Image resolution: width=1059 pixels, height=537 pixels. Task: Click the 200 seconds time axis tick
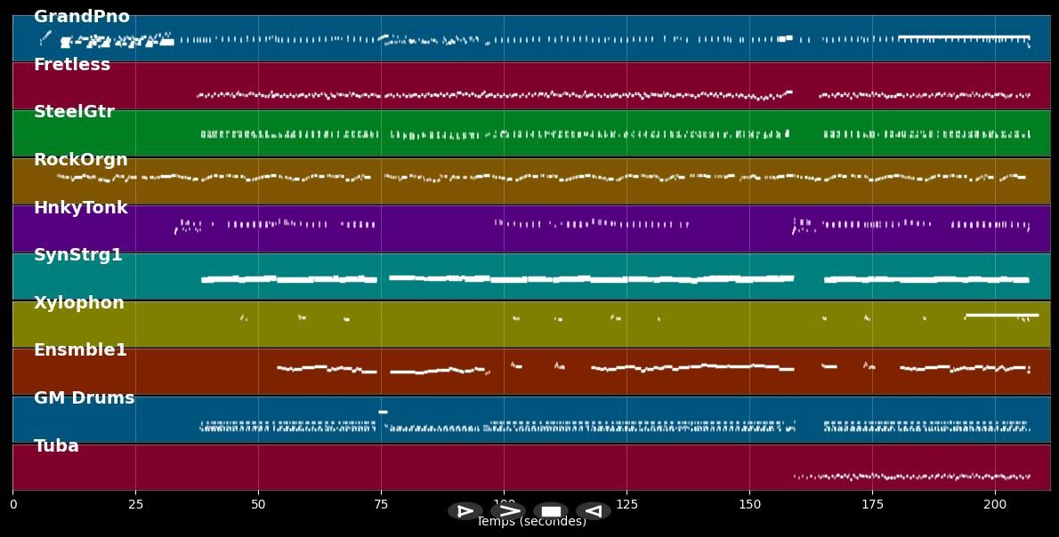(995, 504)
